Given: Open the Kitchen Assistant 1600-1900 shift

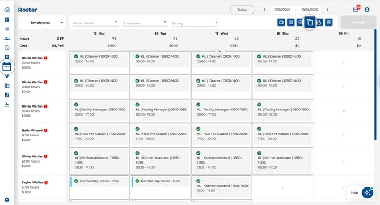Looking at the screenshot, I should point(222,186).
